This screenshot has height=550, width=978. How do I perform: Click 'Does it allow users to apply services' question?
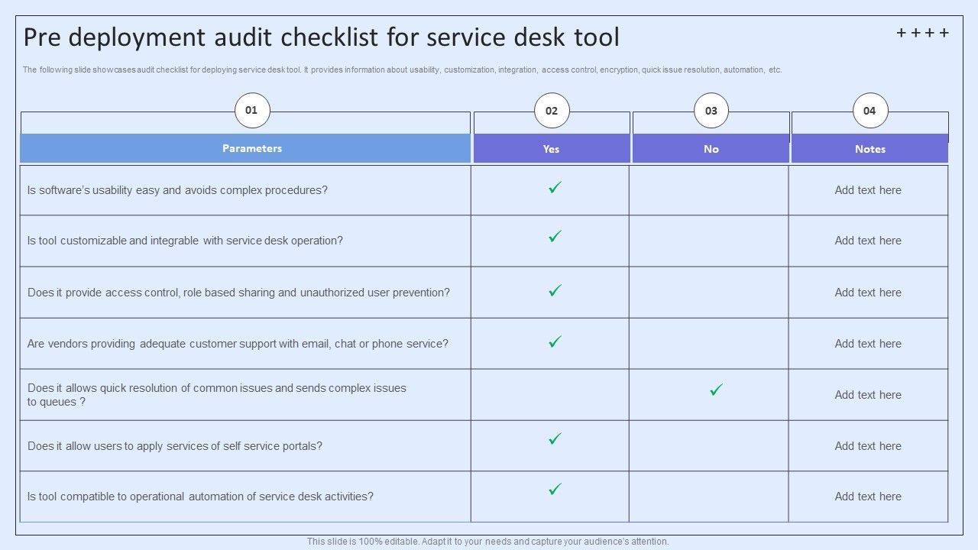(x=175, y=446)
